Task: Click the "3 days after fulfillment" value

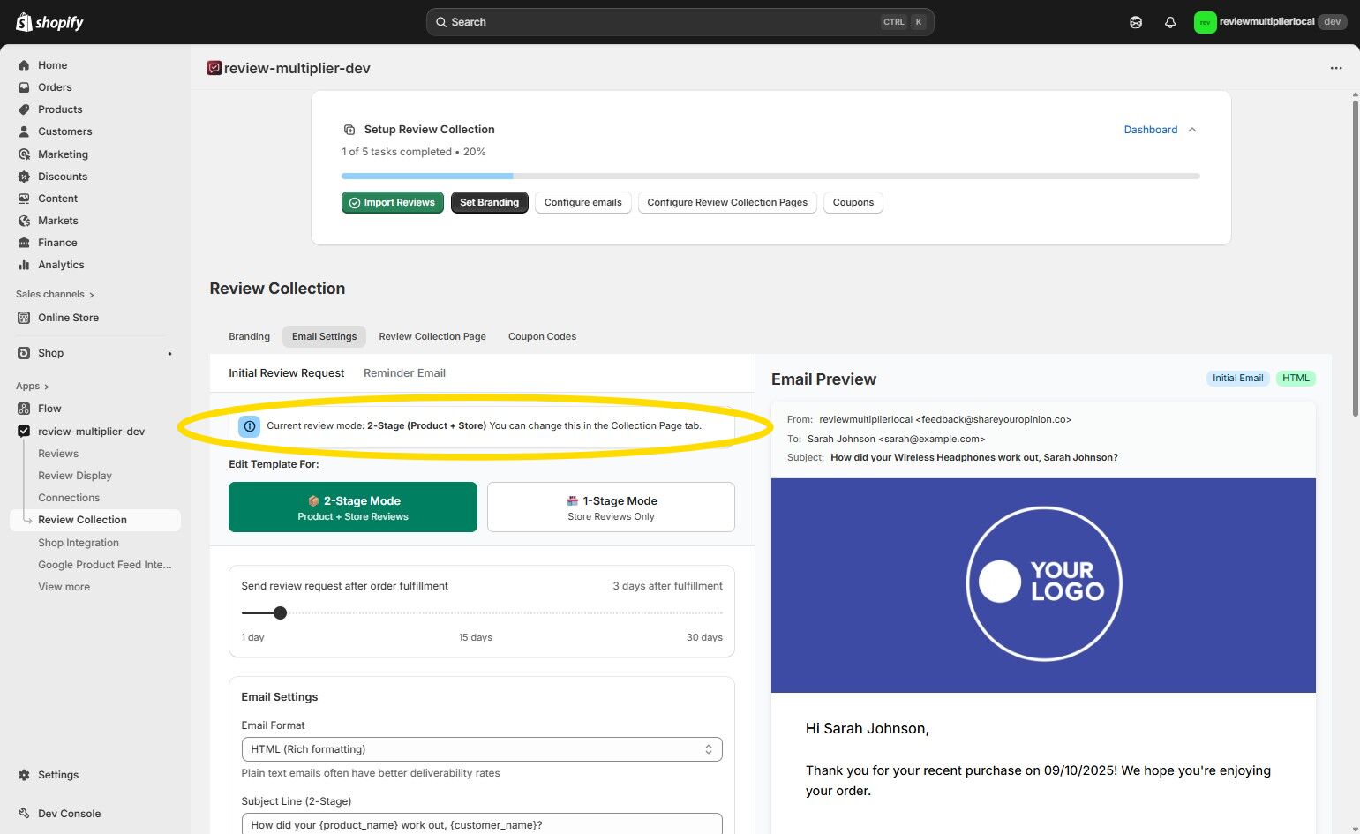Action: tap(667, 586)
